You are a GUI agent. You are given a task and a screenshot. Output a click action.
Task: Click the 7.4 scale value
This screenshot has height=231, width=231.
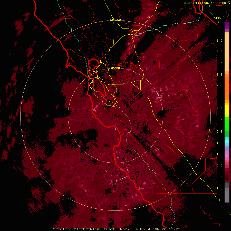pyautogui.click(x=219, y=63)
